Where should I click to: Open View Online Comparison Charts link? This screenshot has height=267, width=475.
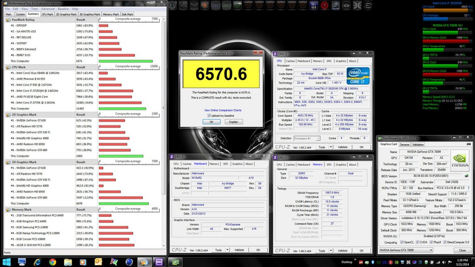coord(223,110)
